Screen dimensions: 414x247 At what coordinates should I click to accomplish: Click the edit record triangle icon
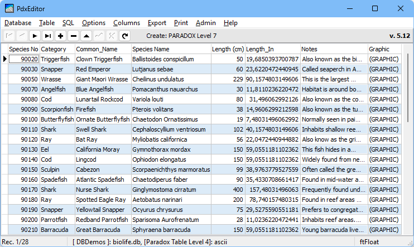click(x=86, y=36)
